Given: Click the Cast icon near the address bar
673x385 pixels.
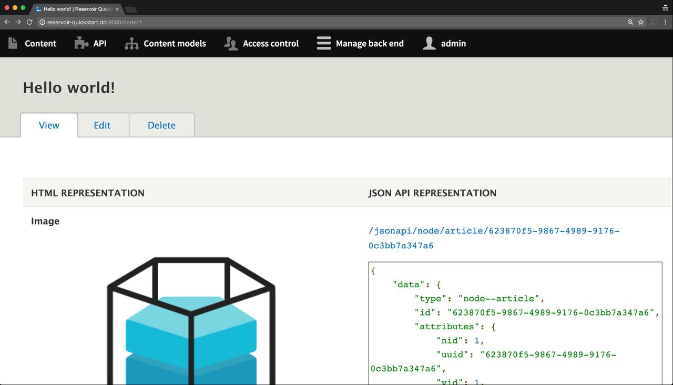Looking at the screenshot, I should [x=654, y=22].
